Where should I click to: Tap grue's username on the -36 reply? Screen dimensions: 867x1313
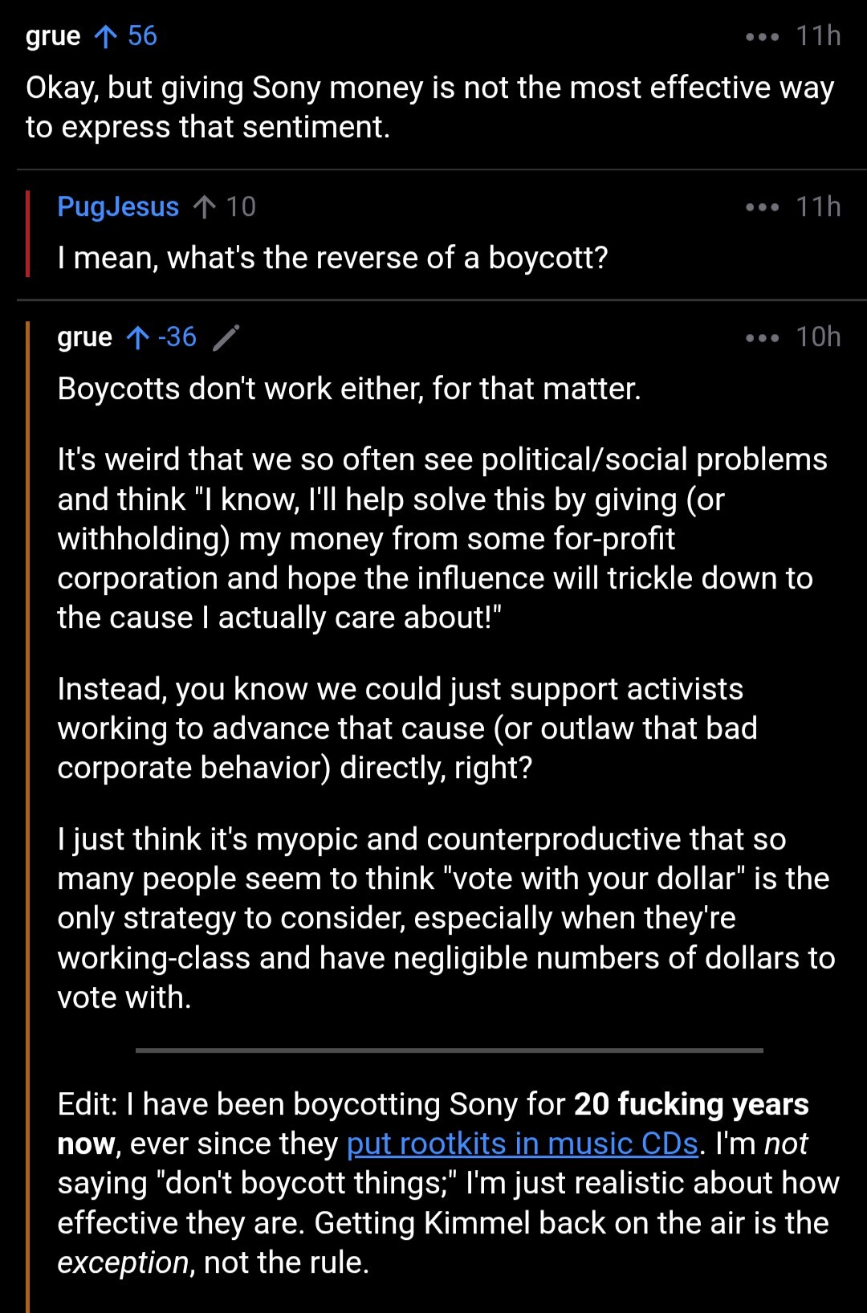pyautogui.click(x=84, y=337)
